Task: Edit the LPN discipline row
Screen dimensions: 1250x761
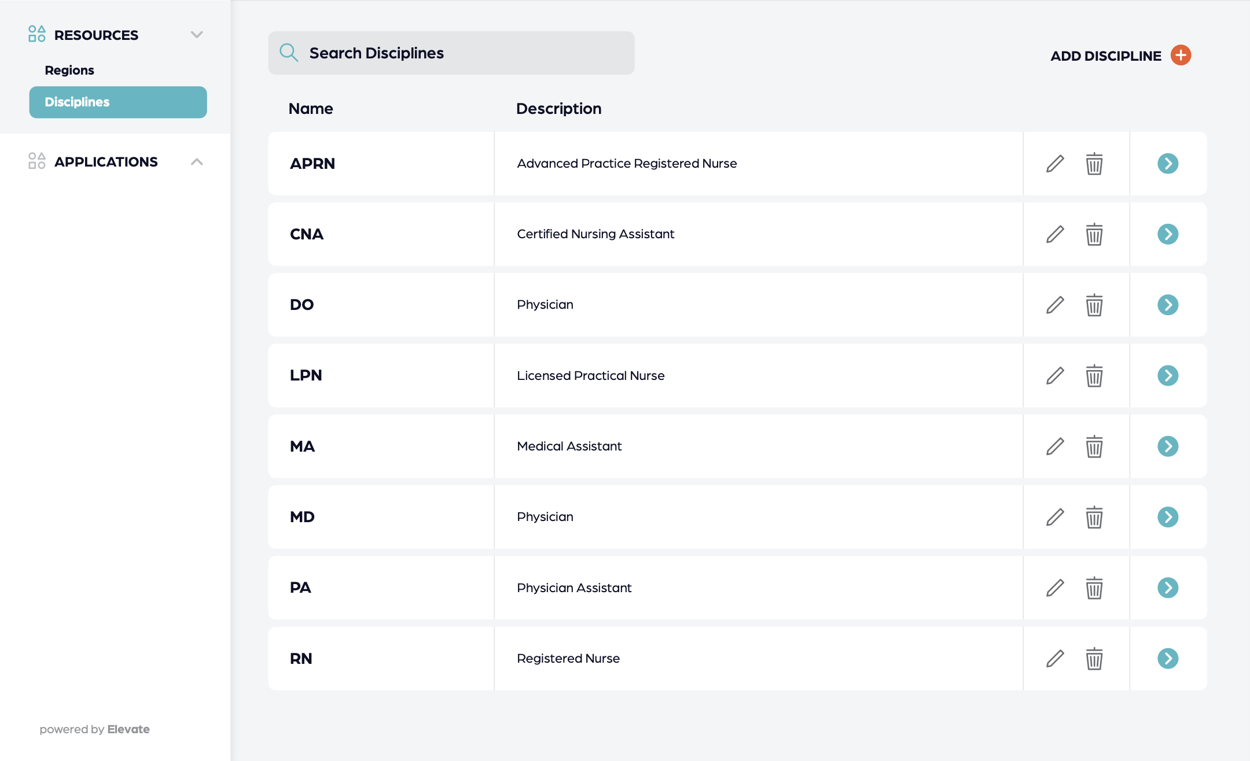Action: click(x=1055, y=376)
